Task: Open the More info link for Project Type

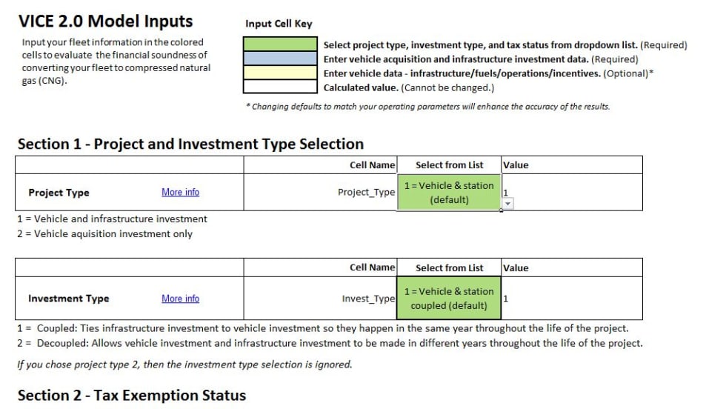Action: point(180,193)
